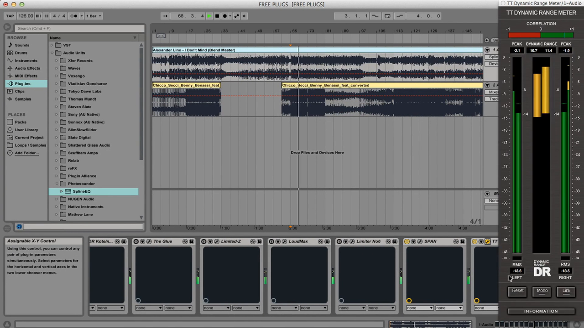Click the browser preview headphone icon

[x=19, y=226]
